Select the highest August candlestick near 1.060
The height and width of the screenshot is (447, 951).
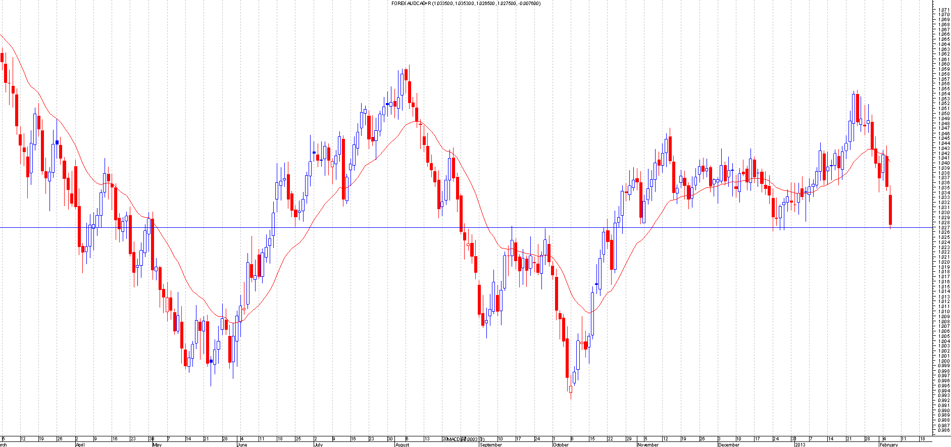point(406,75)
